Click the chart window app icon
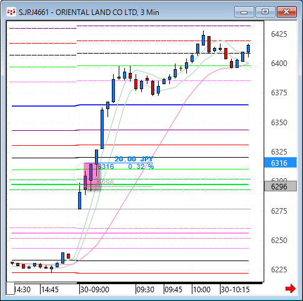Viewport: 303px width, 301px height. click(x=11, y=12)
